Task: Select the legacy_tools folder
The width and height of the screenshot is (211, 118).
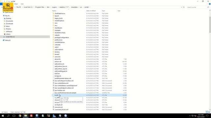Action: point(59,18)
